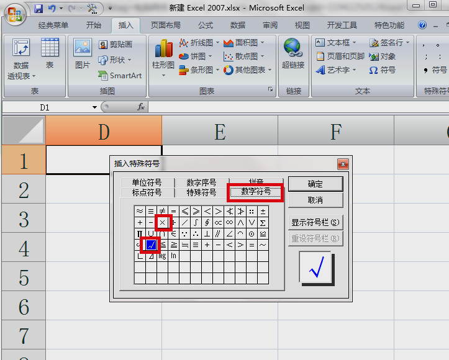Choose the circled dot ⊙ symbol
449x360 pixels.
click(252, 233)
